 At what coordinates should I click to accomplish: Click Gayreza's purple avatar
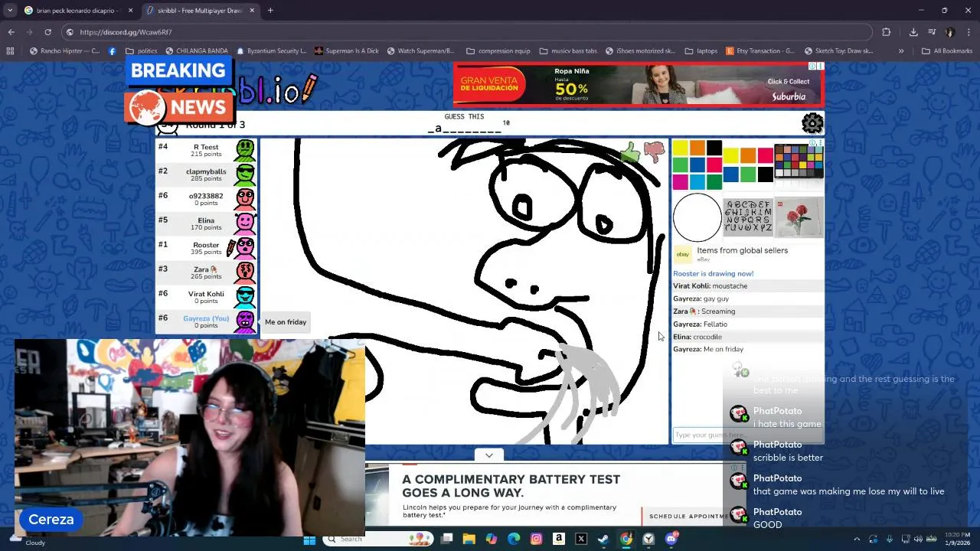point(245,321)
